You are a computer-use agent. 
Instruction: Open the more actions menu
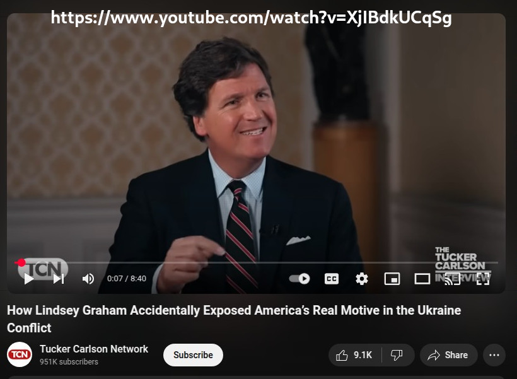pyautogui.click(x=494, y=355)
